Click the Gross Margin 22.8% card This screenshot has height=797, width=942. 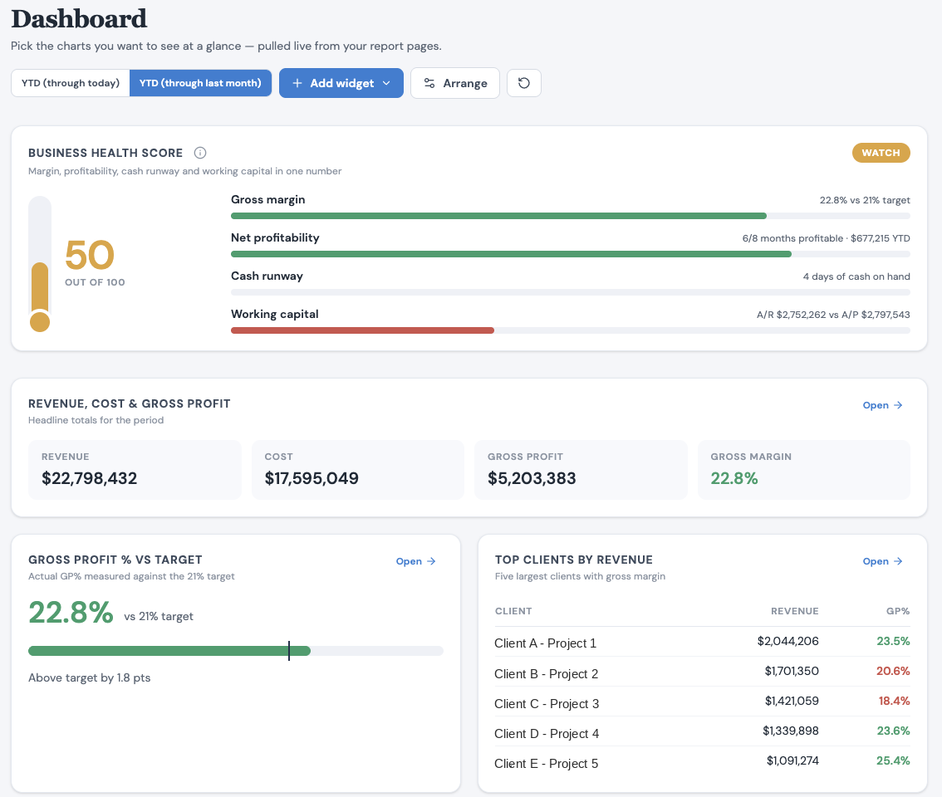pos(804,470)
